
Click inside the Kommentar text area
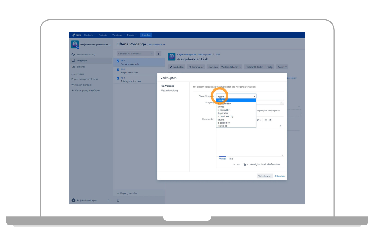click(x=250, y=142)
